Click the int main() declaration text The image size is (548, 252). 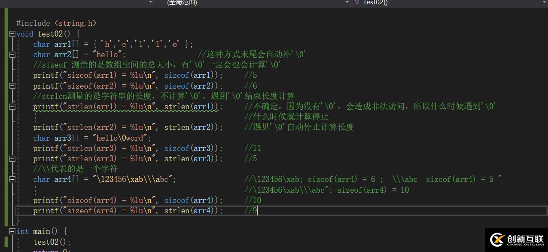(42, 231)
